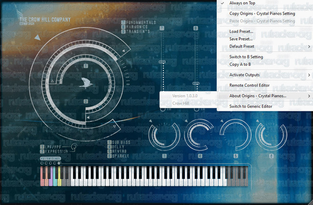This screenshot has height=205, width=313.
Task: Click the 4 badge beside the Delay label
Action: pyautogui.click(x=109, y=147)
